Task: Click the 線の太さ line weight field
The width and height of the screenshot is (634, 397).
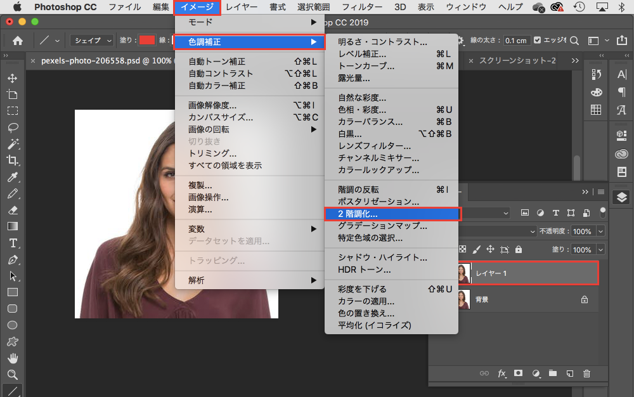Action: tap(517, 40)
